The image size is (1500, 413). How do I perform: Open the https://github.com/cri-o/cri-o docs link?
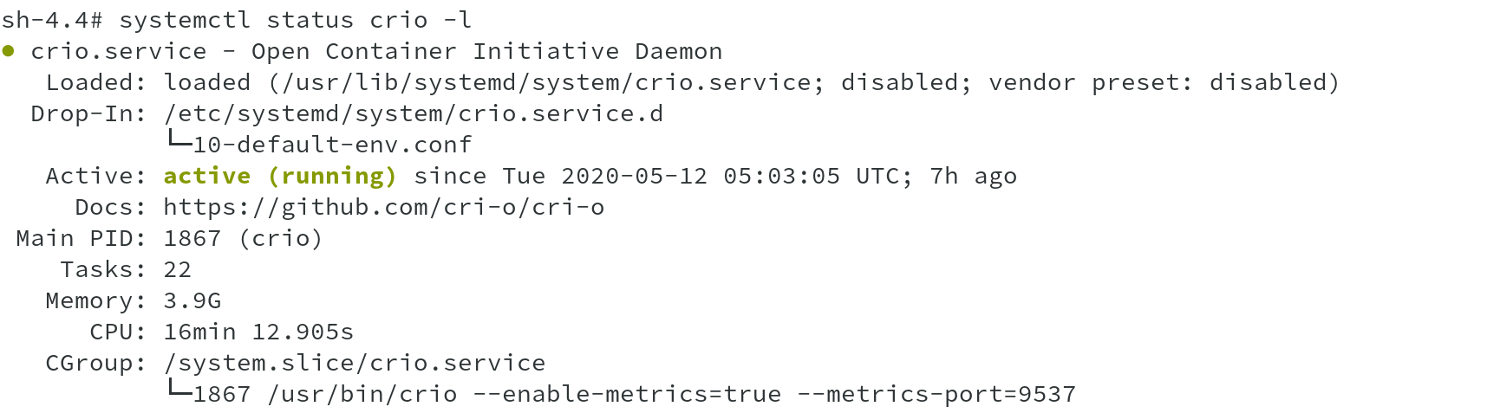click(x=383, y=207)
